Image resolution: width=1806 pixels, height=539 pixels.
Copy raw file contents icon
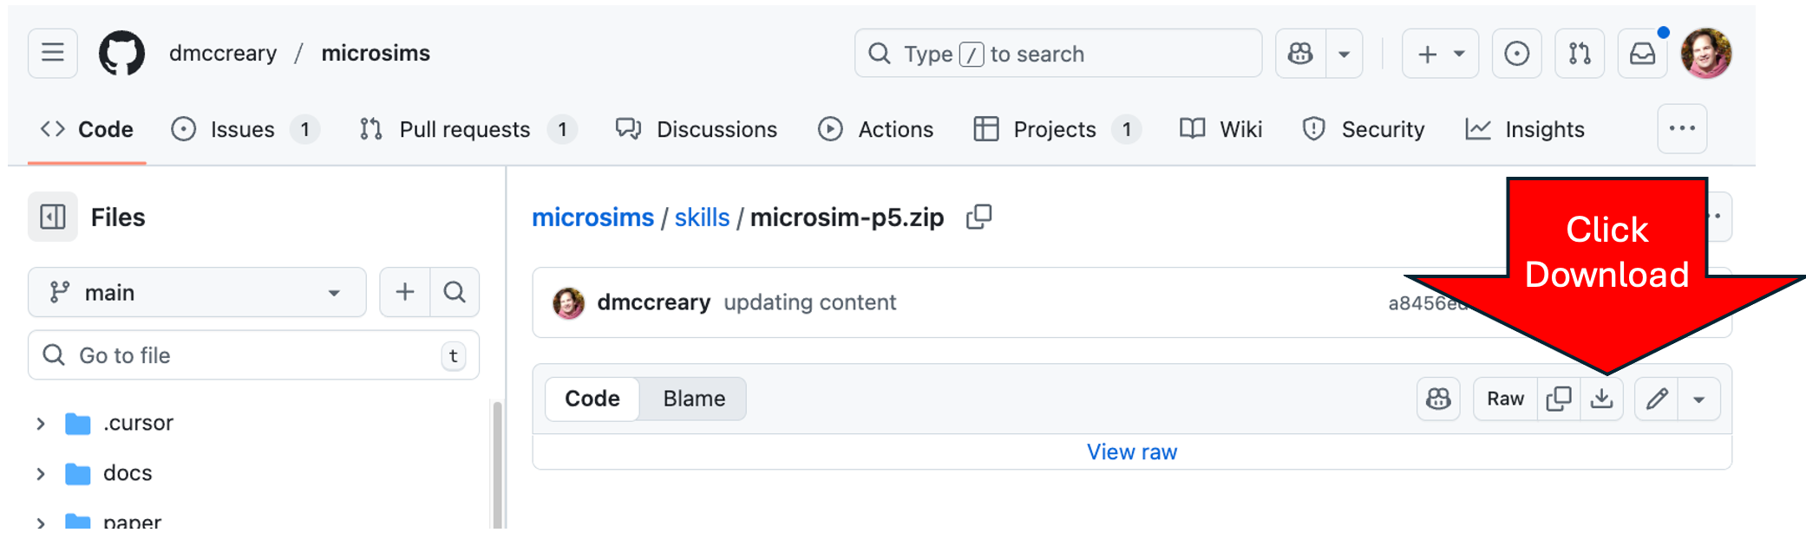[x=1558, y=399]
